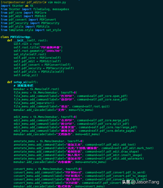Place cursor on "import tkinter as tk" line

coord(17,6)
